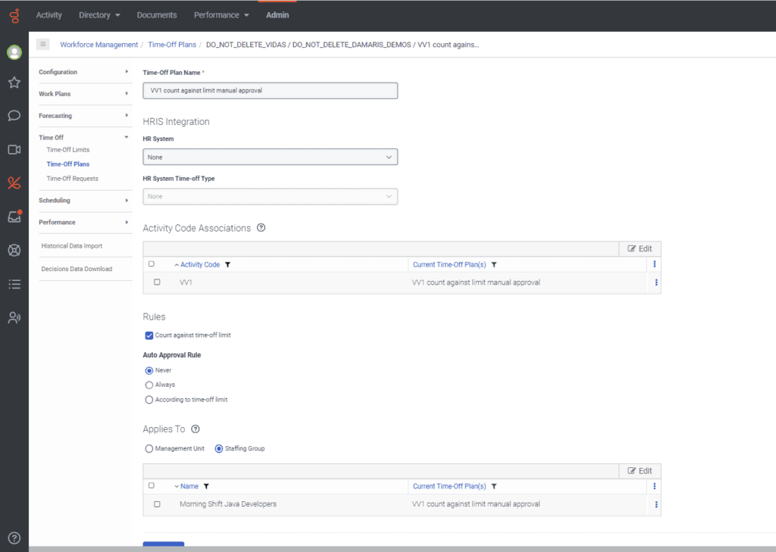This screenshot has width=776, height=552.
Task: Open filter icon next to Activity Code column
Action: (x=227, y=265)
